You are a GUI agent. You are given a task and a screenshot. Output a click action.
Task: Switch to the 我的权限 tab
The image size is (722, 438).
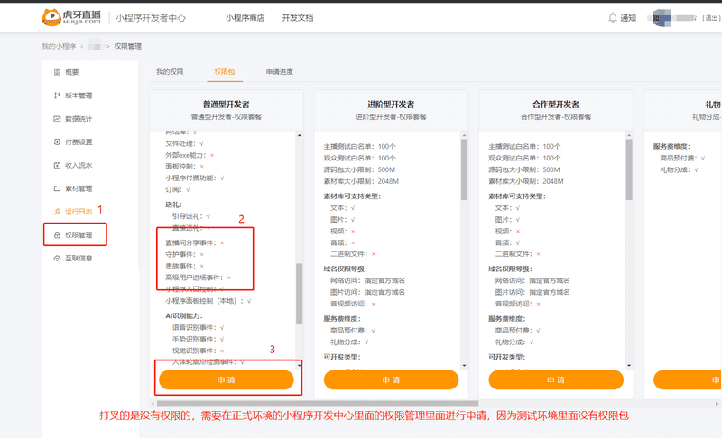(x=170, y=72)
